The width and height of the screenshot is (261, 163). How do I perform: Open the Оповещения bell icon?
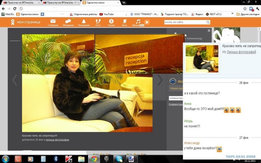(84, 22)
